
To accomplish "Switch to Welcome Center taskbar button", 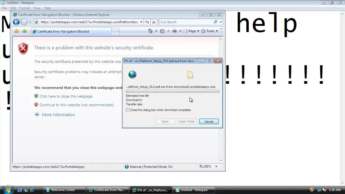I will (64, 190).
